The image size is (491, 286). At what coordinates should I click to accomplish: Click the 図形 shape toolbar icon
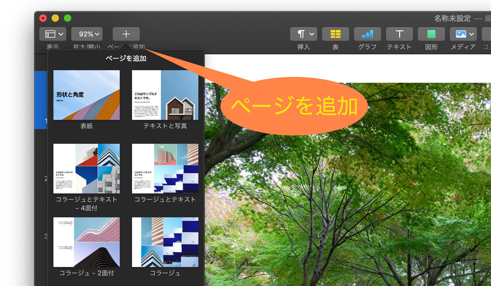(431, 34)
